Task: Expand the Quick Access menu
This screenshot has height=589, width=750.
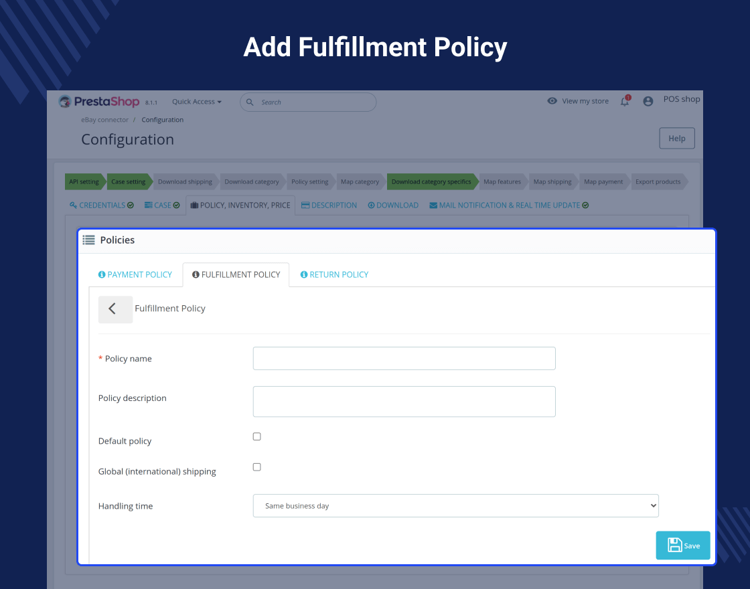Action: [x=197, y=102]
